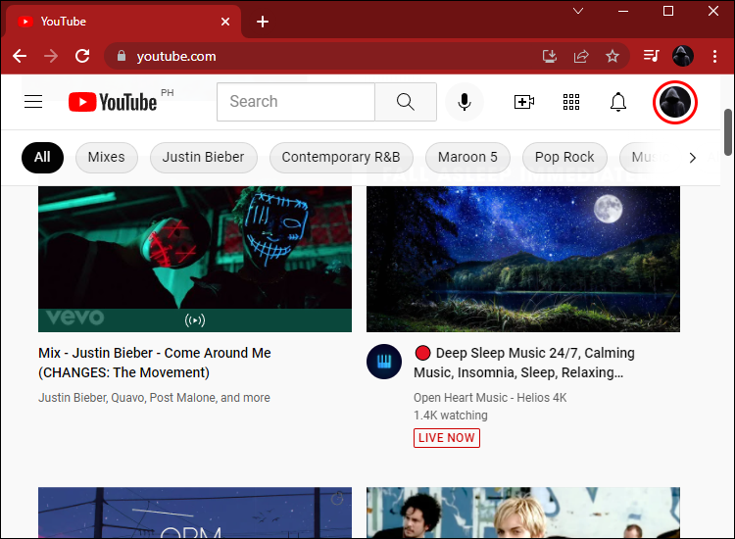Screen dimensions: 735x539
Task: Click the browser forward arrow
Action: tap(51, 56)
